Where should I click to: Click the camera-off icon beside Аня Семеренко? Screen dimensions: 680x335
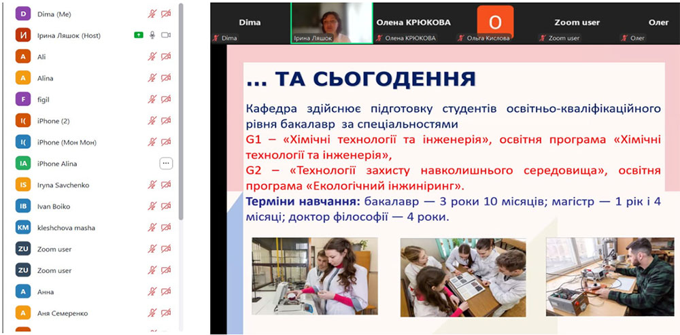166,313
